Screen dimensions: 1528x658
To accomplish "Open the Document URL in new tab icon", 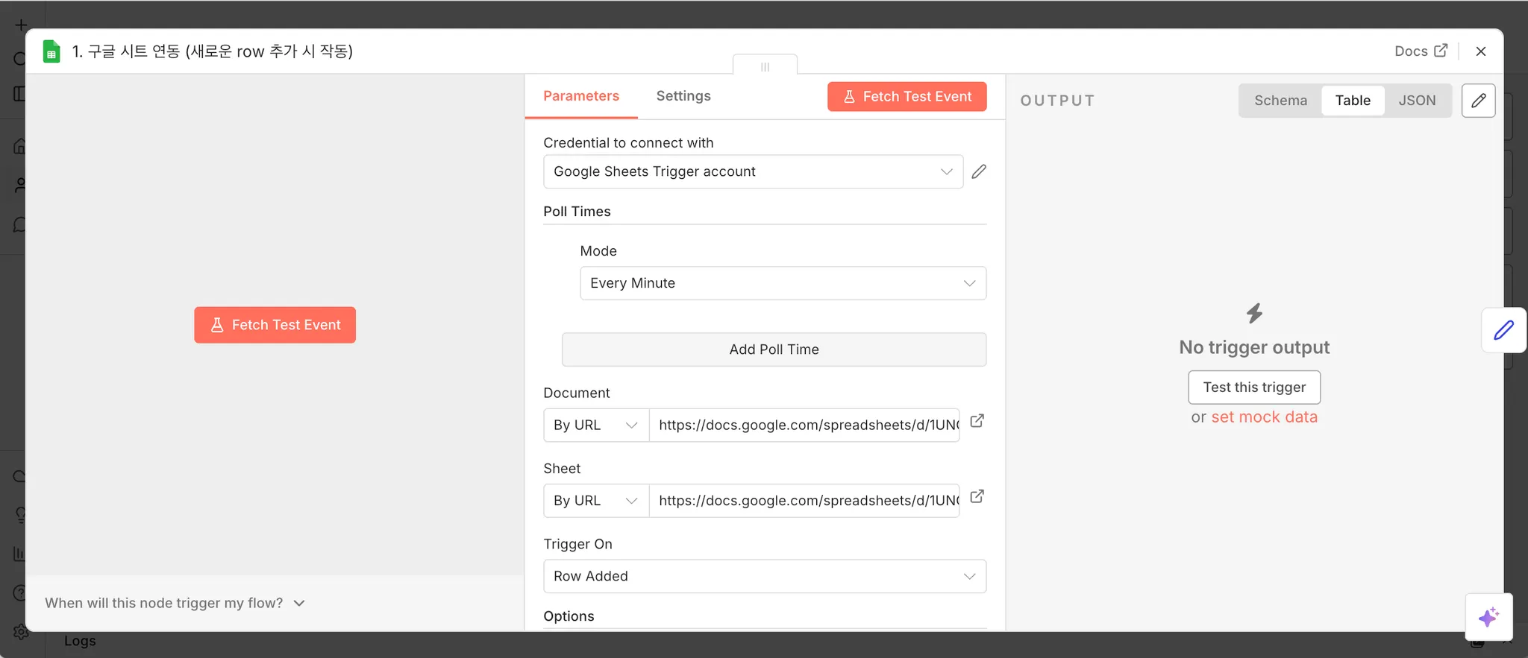I will [x=977, y=421].
